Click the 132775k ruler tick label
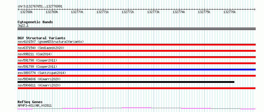 coord(204,12)
